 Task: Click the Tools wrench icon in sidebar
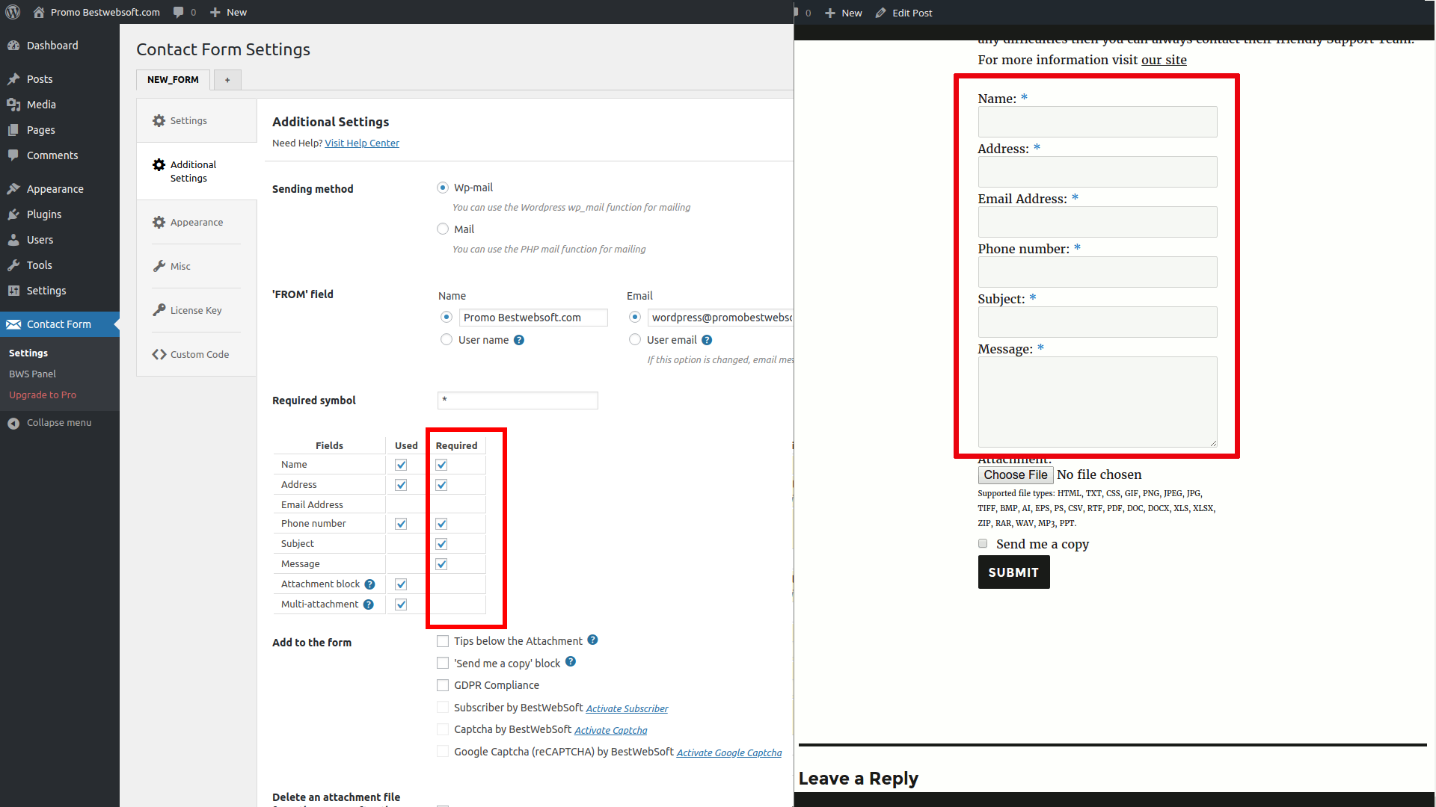coord(13,265)
